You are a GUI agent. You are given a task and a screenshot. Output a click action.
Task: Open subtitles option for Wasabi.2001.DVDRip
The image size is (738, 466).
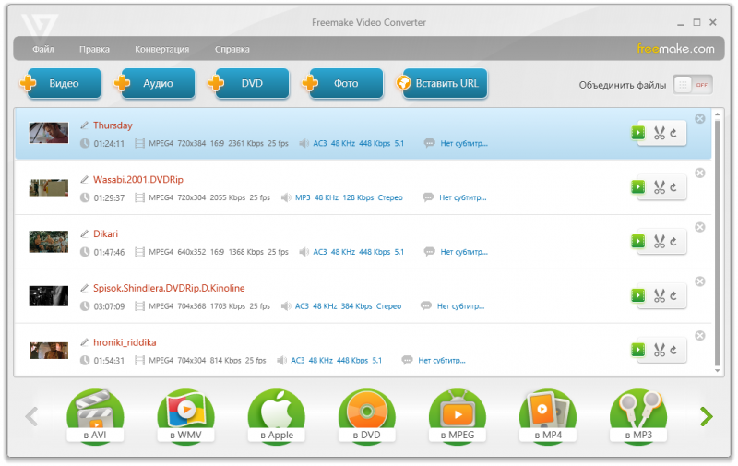(463, 197)
